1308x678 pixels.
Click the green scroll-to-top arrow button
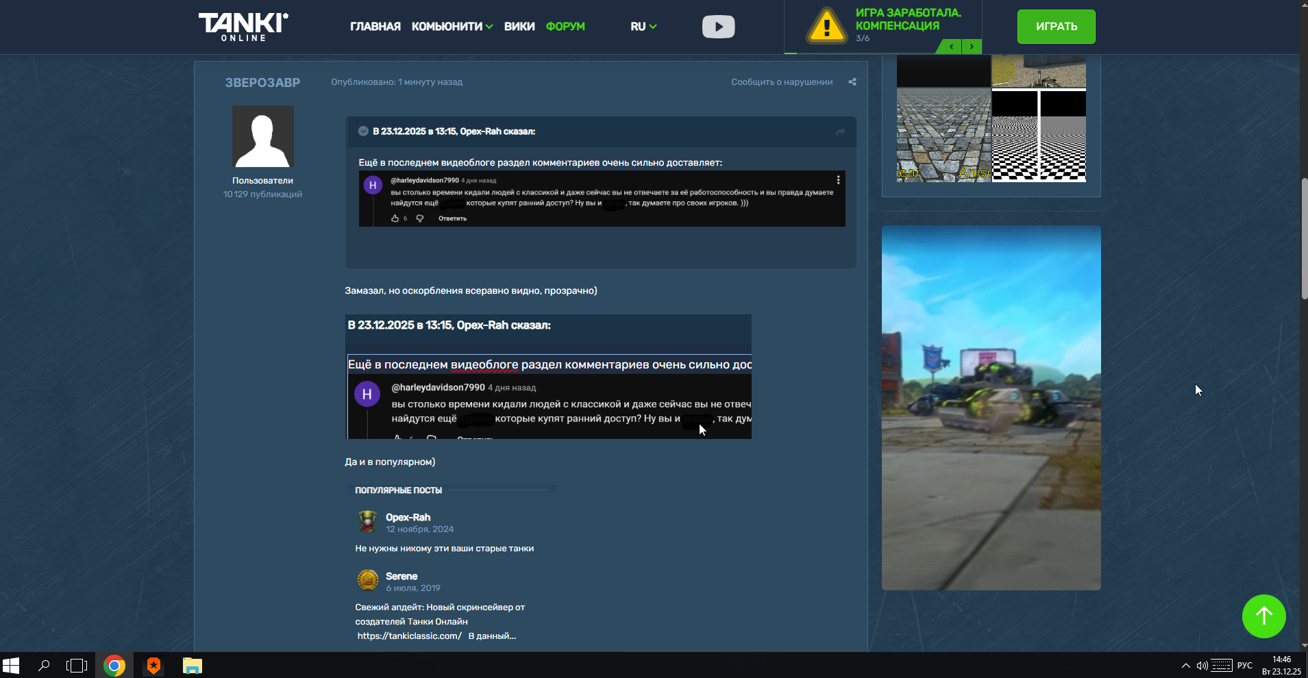coord(1263,616)
